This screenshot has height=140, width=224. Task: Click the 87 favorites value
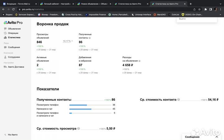click(x=81, y=65)
